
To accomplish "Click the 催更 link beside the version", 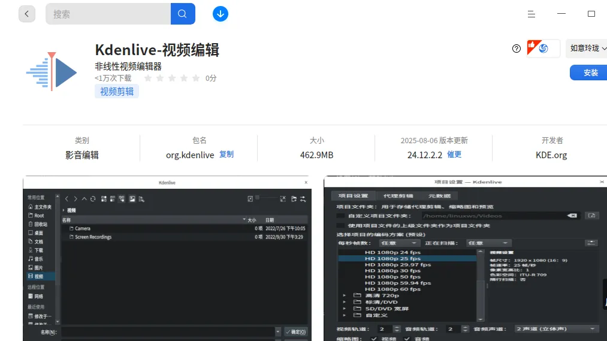I will click(x=454, y=155).
